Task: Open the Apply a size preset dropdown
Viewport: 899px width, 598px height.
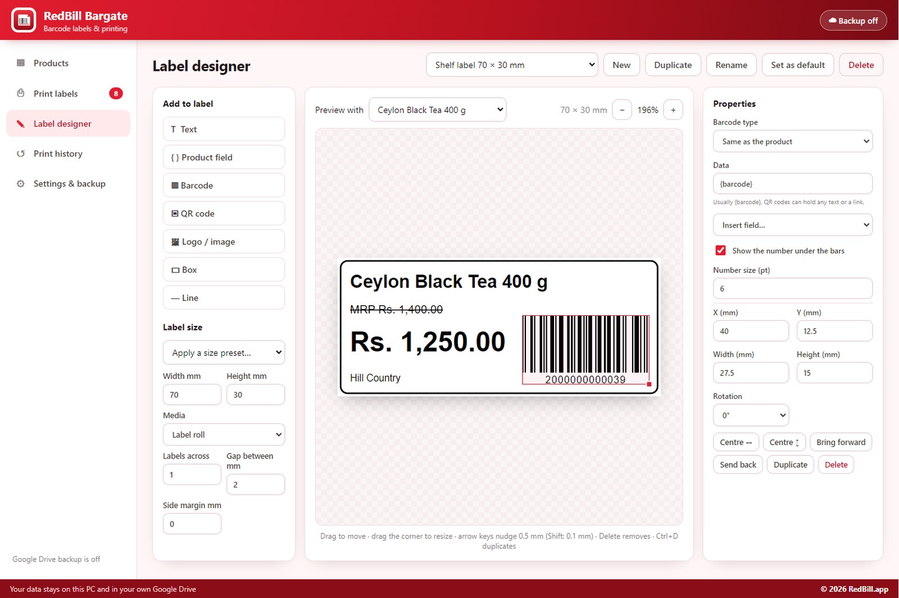Action: pyautogui.click(x=224, y=353)
